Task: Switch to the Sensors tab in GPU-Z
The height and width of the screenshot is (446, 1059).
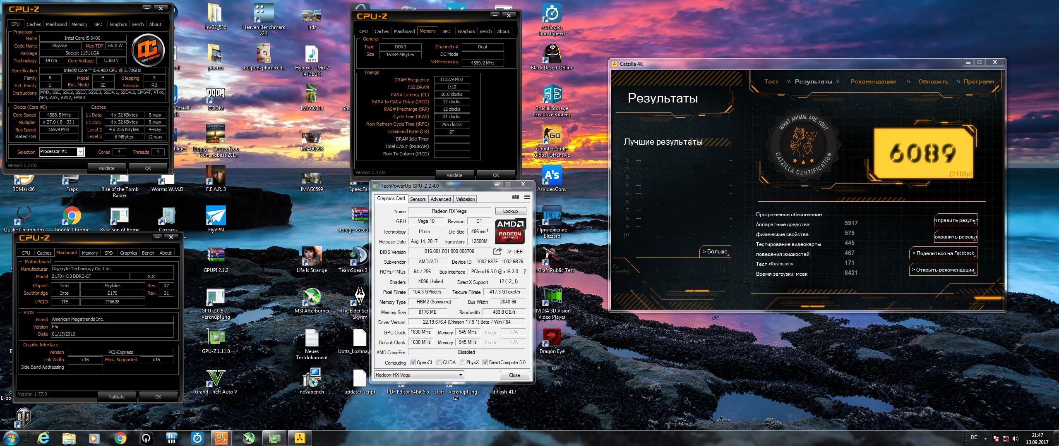Action: click(x=418, y=199)
